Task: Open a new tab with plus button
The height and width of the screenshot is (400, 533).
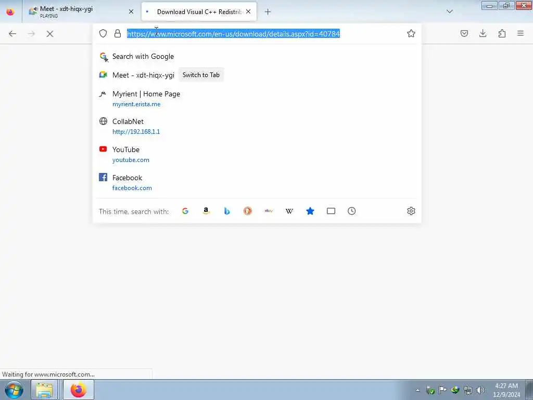Action: pyautogui.click(x=268, y=12)
